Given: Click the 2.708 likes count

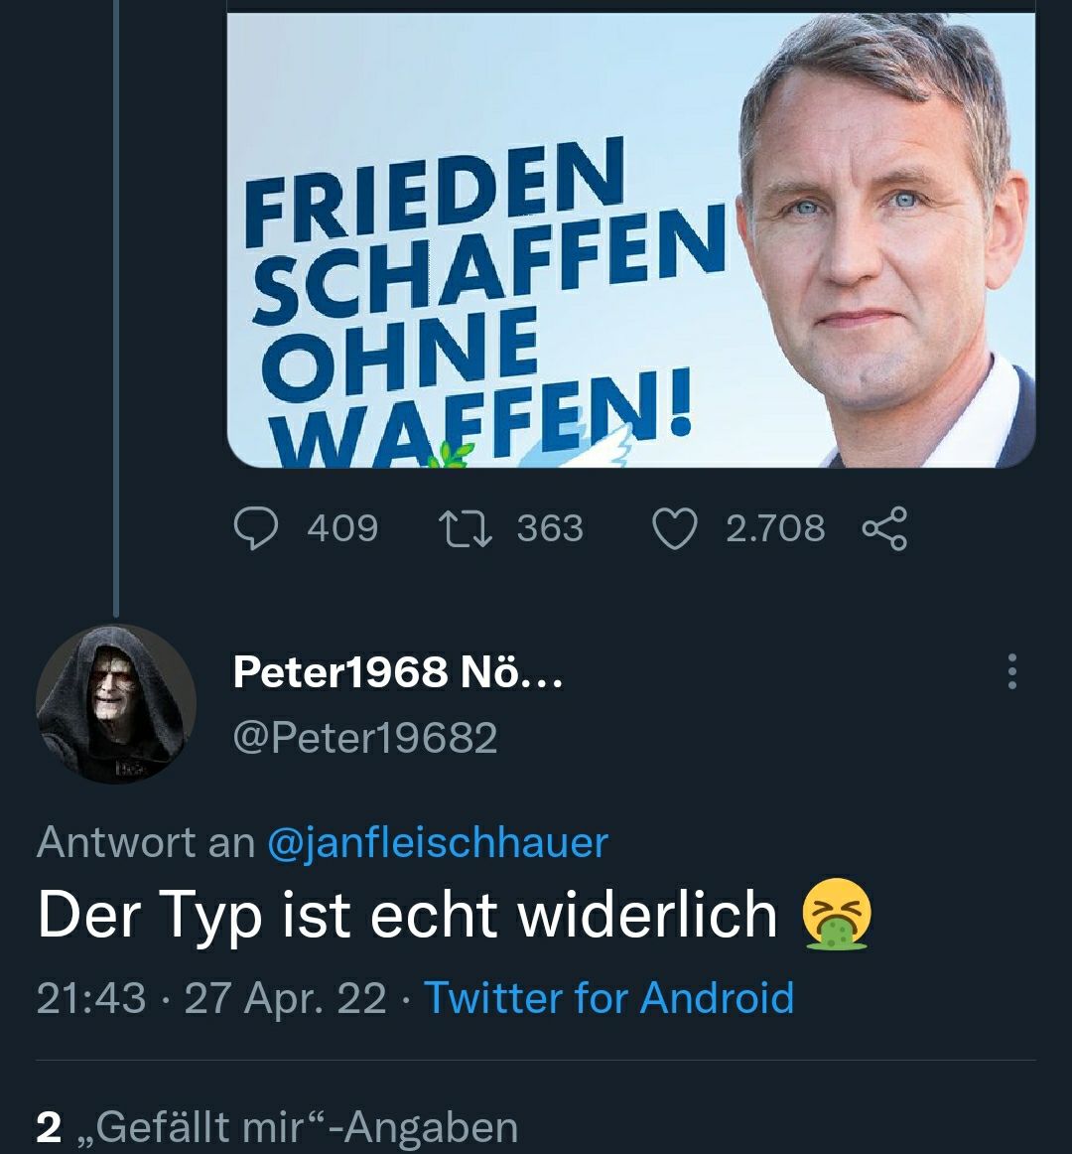Looking at the screenshot, I should tap(775, 528).
